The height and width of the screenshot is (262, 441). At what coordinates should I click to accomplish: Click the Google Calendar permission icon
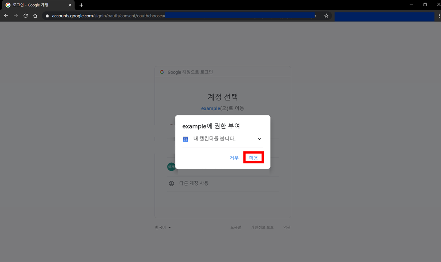point(185,139)
